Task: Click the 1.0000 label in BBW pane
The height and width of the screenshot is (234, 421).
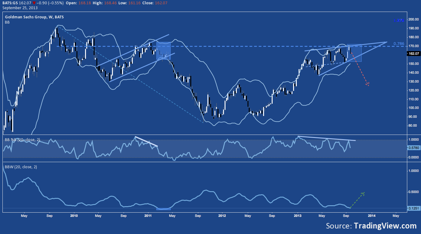Action: pyautogui.click(x=414, y=171)
